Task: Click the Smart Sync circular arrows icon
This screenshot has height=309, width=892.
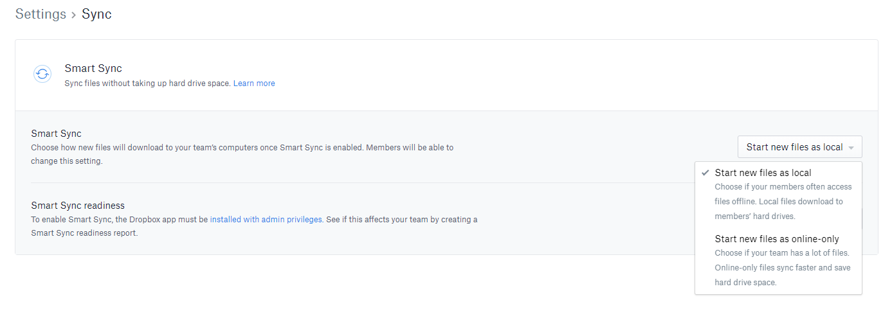Action: coord(42,74)
